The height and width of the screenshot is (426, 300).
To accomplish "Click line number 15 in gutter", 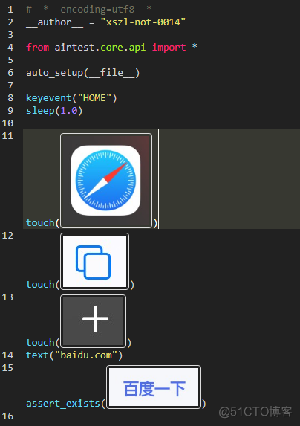I will pos(7,367).
